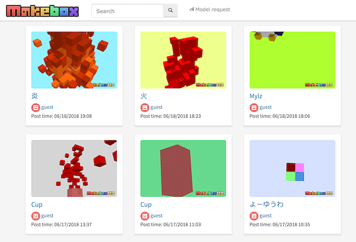Open the green-background Cup thumbnail
The image size is (356, 242).
click(x=183, y=168)
